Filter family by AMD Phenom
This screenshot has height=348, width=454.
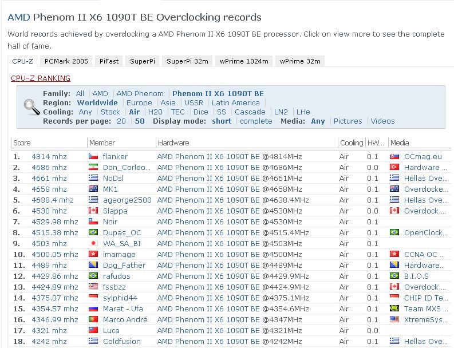pos(140,94)
